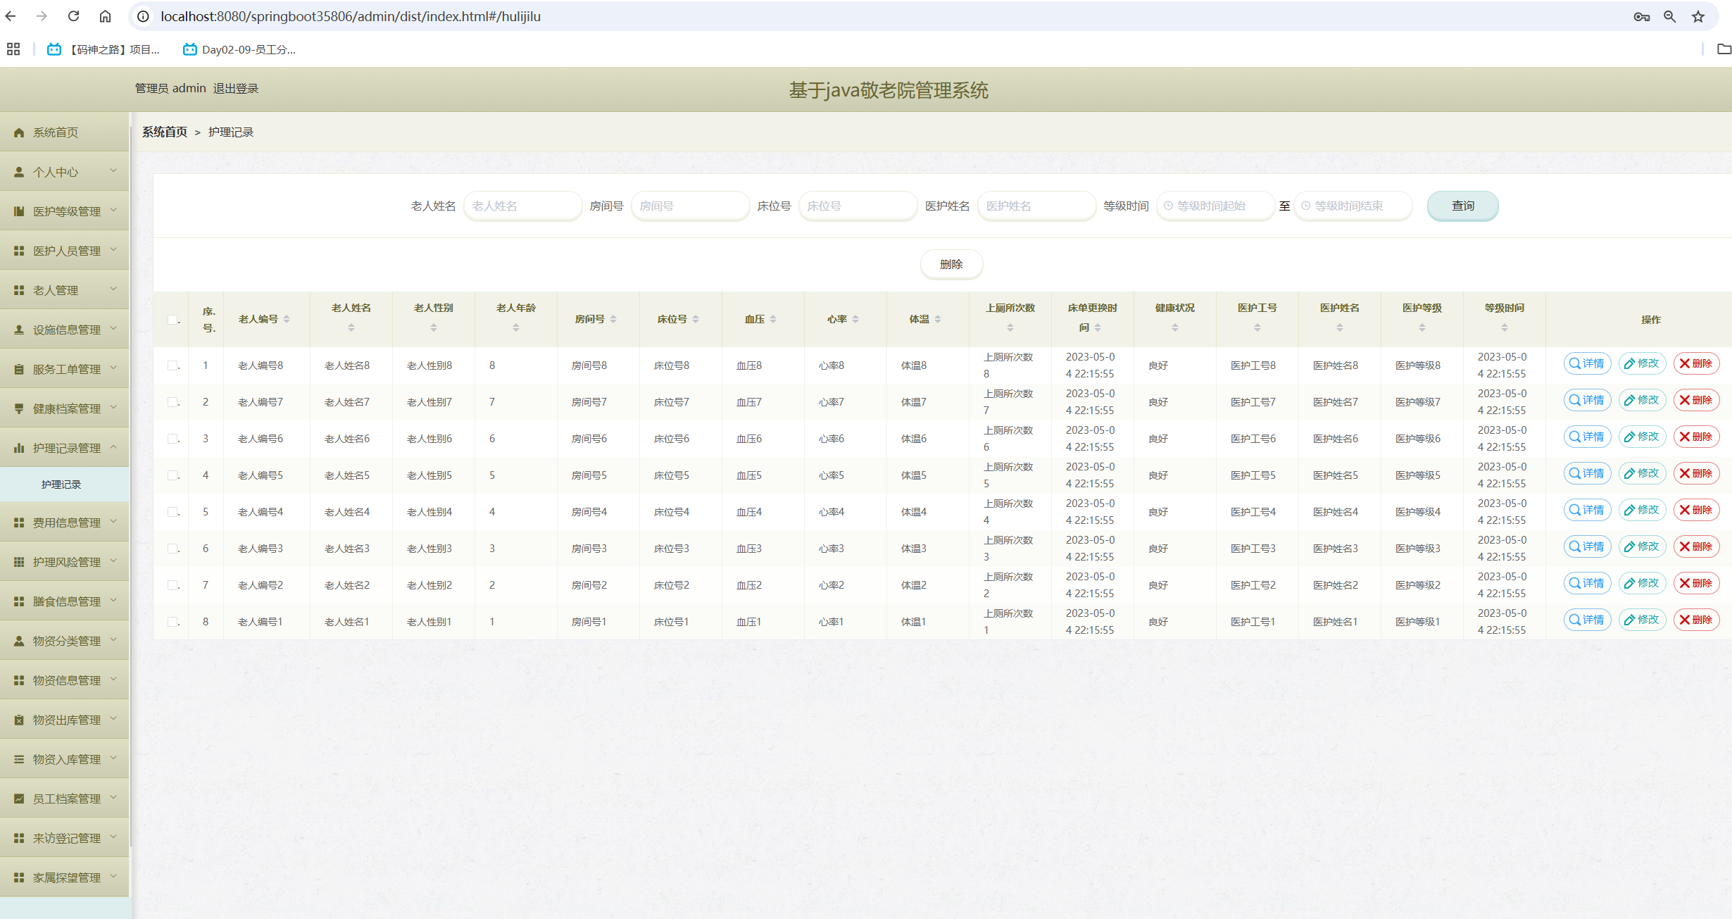Screen dimensions: 1732x919
Task: Open the Day02-09-员工分 bookmark
Action: [x=239, y=49]
